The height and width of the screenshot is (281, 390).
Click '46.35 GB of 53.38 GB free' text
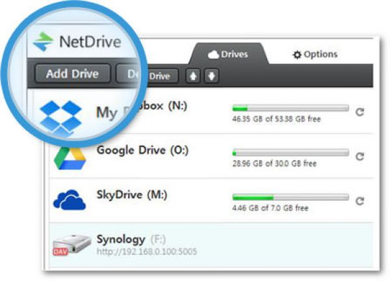click(x=276, y=119)
